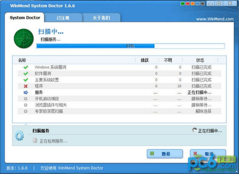Visit the www.WinMend.com link

tap(215, 19)
